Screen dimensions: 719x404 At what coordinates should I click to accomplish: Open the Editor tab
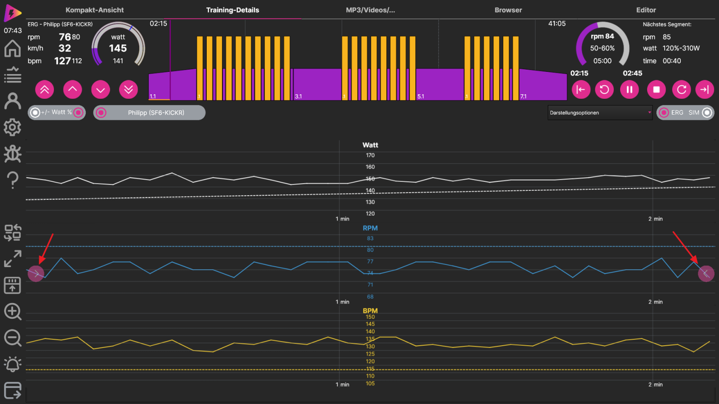click(x=646, y=10)
